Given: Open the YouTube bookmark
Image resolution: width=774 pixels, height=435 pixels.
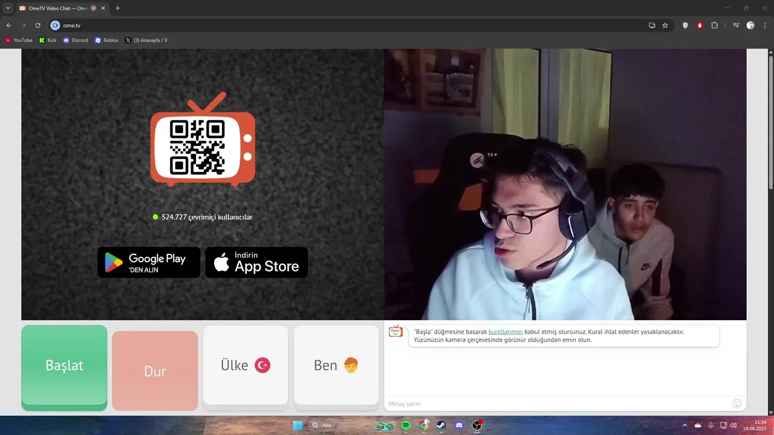Looking at the screenshot, I should 19,40.
